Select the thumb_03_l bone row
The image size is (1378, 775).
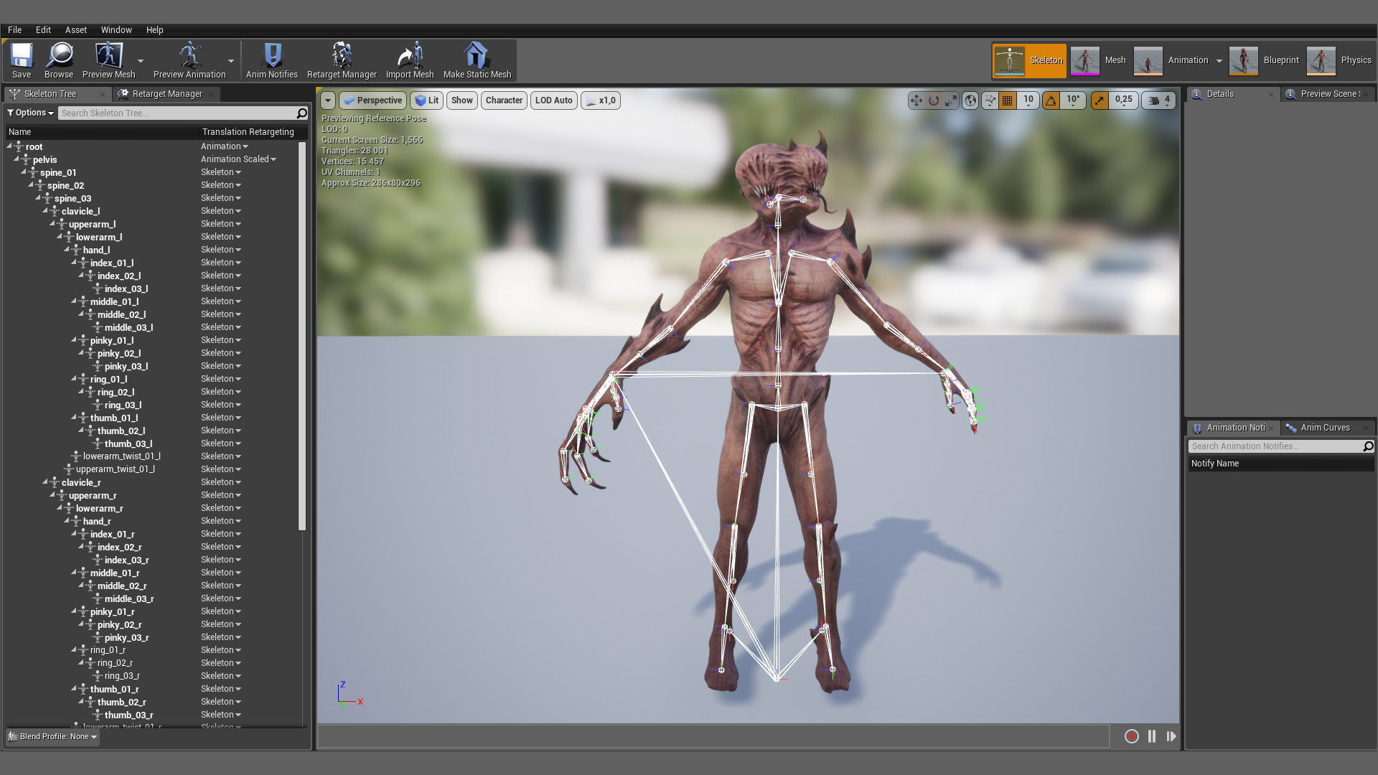(153, 443)
